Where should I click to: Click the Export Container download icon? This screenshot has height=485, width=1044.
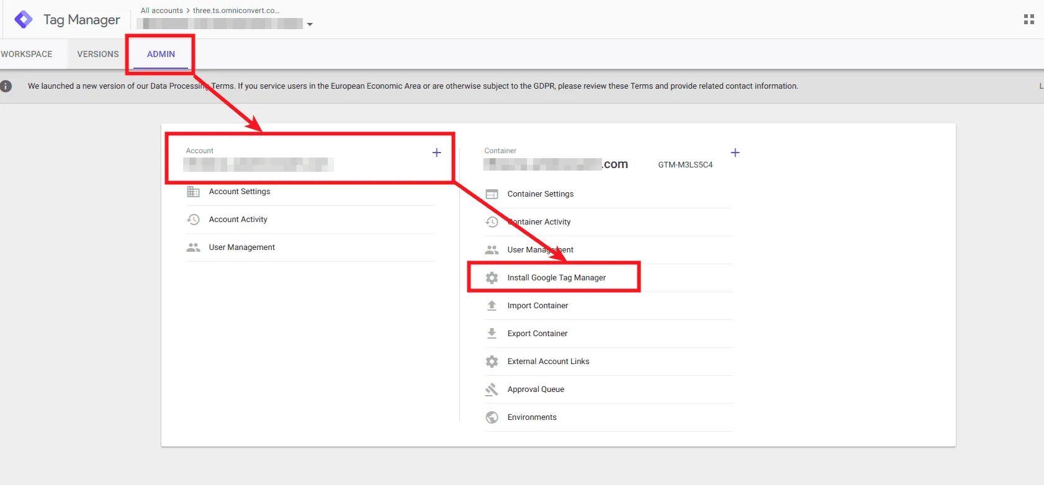click(x=492, y=334)
